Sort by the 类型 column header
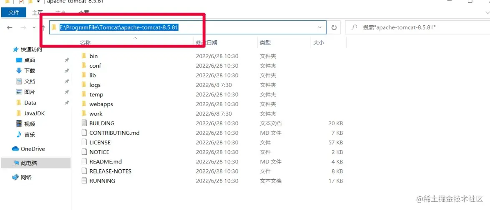The width and height of the screenshot is (490, 210). tap(265, 43)
